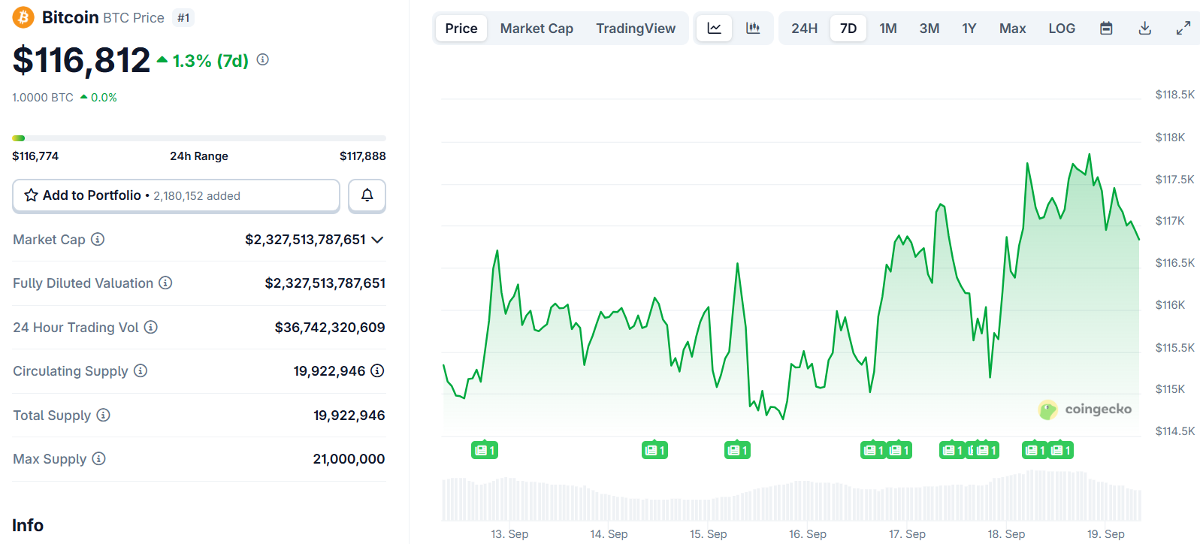Viewport: 1200px width, 544px height.
Task: Click the #1 rank badge
Action: (183, 18)
